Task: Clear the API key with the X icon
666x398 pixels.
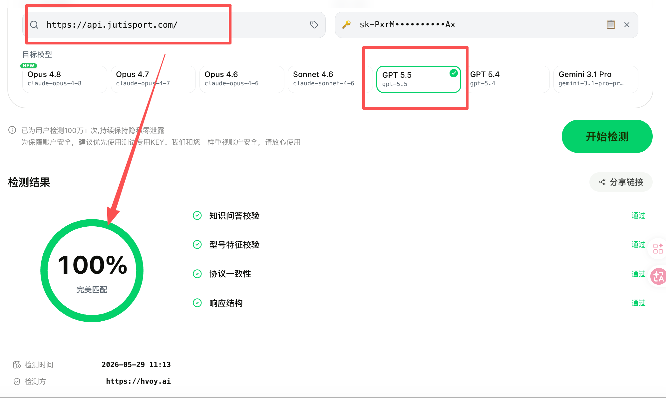Action: (x=627, y=25)
